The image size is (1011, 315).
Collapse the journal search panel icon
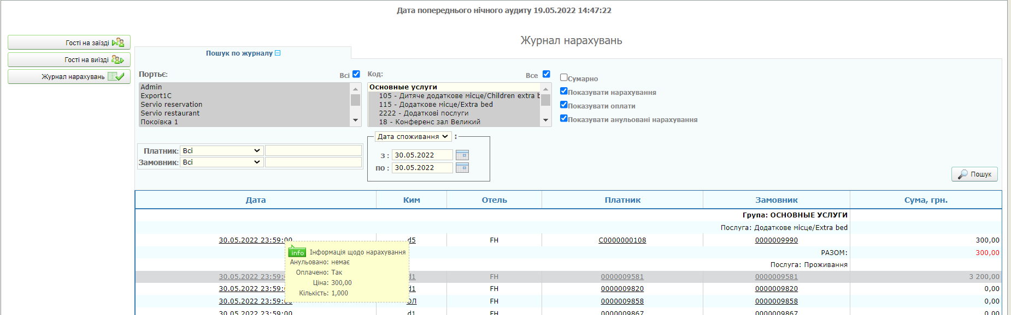click(x=278, y=53)
